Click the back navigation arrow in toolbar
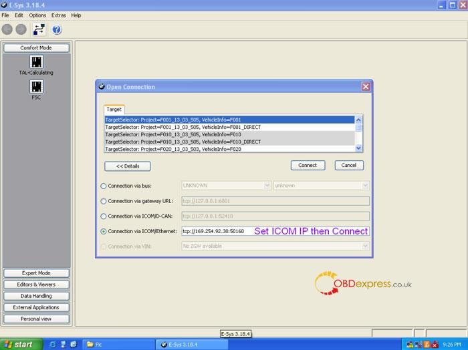 click(x=7, y=29)
